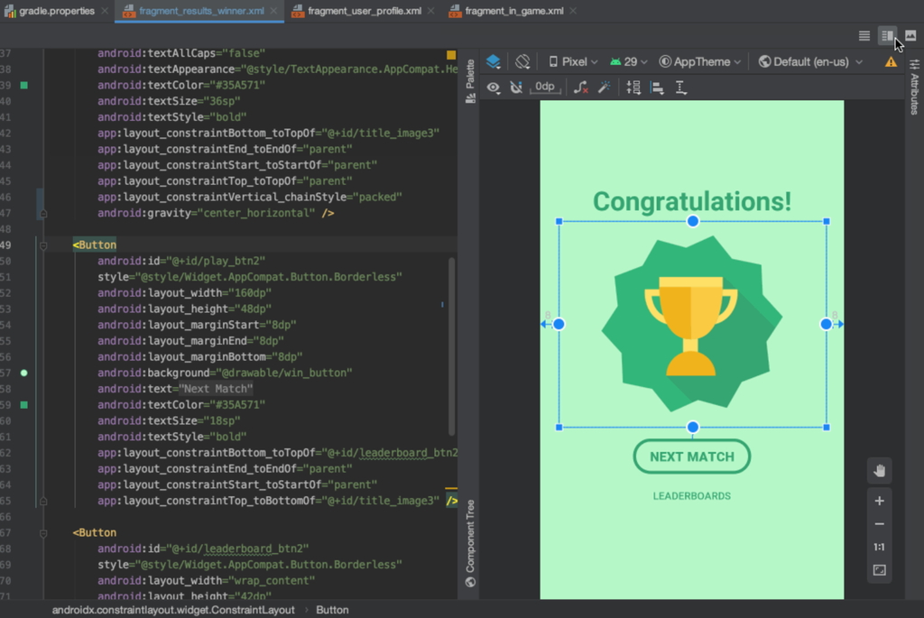Open the View Options eye icon
924x618 pixels.
coord(494,88)
